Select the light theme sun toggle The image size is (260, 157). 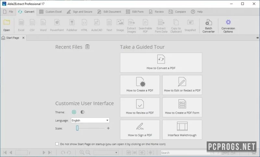tap(74, 112)
